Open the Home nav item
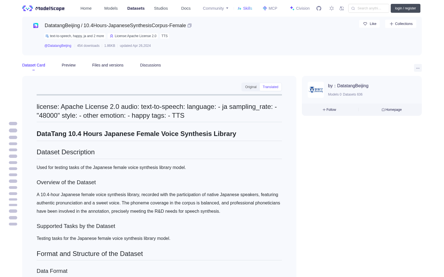The image size is (444, 277). point(86,8)
